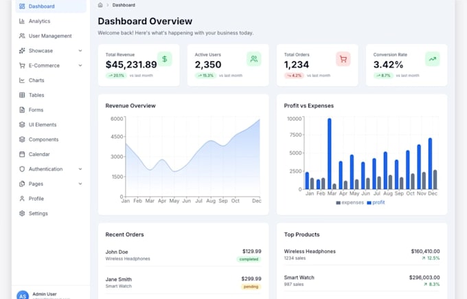This screenshot has height=299, width=467.
Task: Click the trending arrow icon on Conversion Rate
Action: point(433,59)
